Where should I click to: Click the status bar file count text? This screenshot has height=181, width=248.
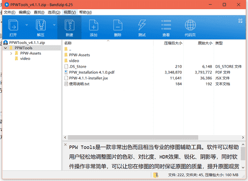pyautogui.click(x=203, y=175)
